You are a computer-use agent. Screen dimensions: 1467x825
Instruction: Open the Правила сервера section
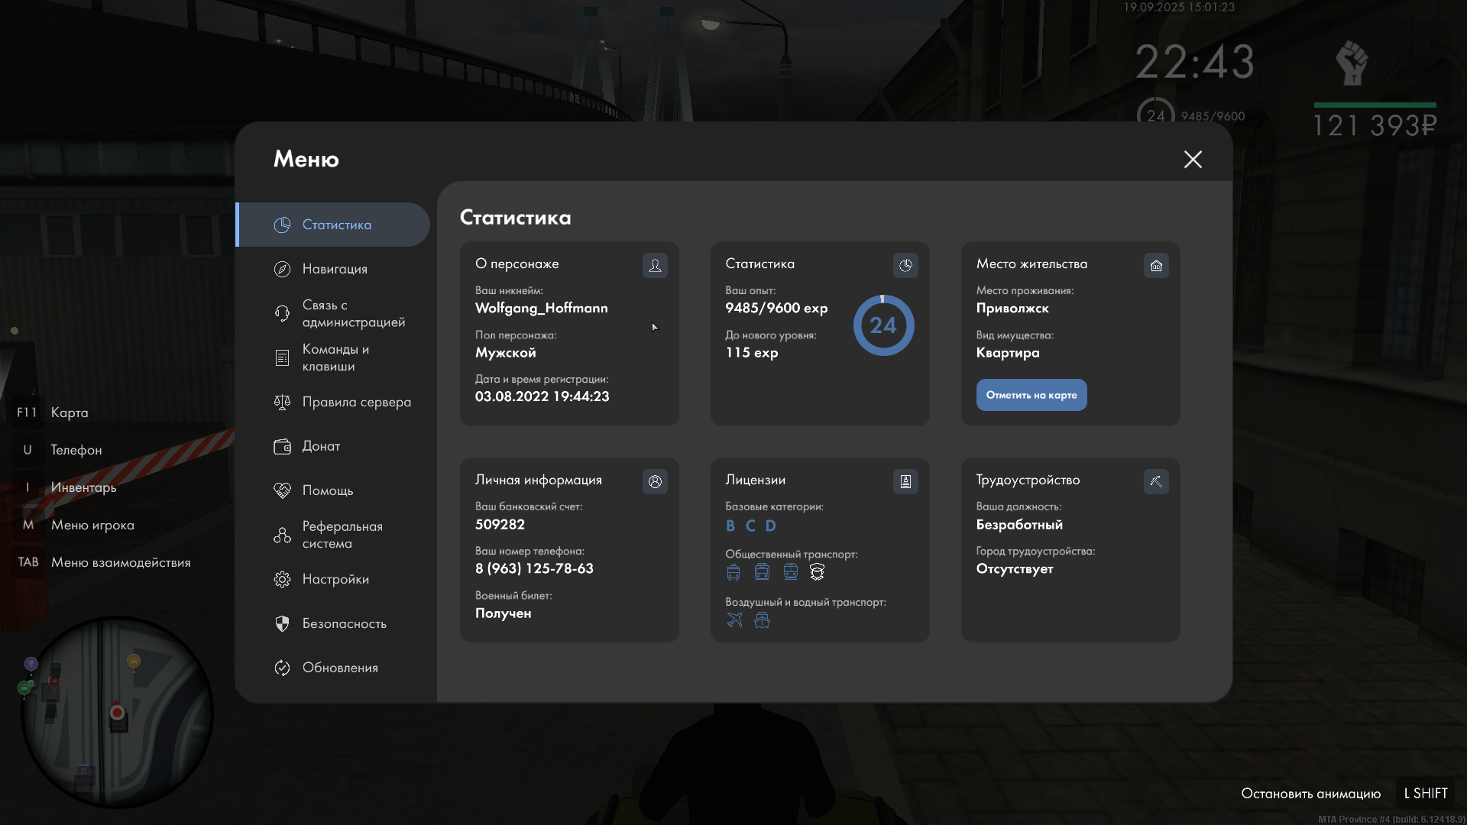coord(355,402)
